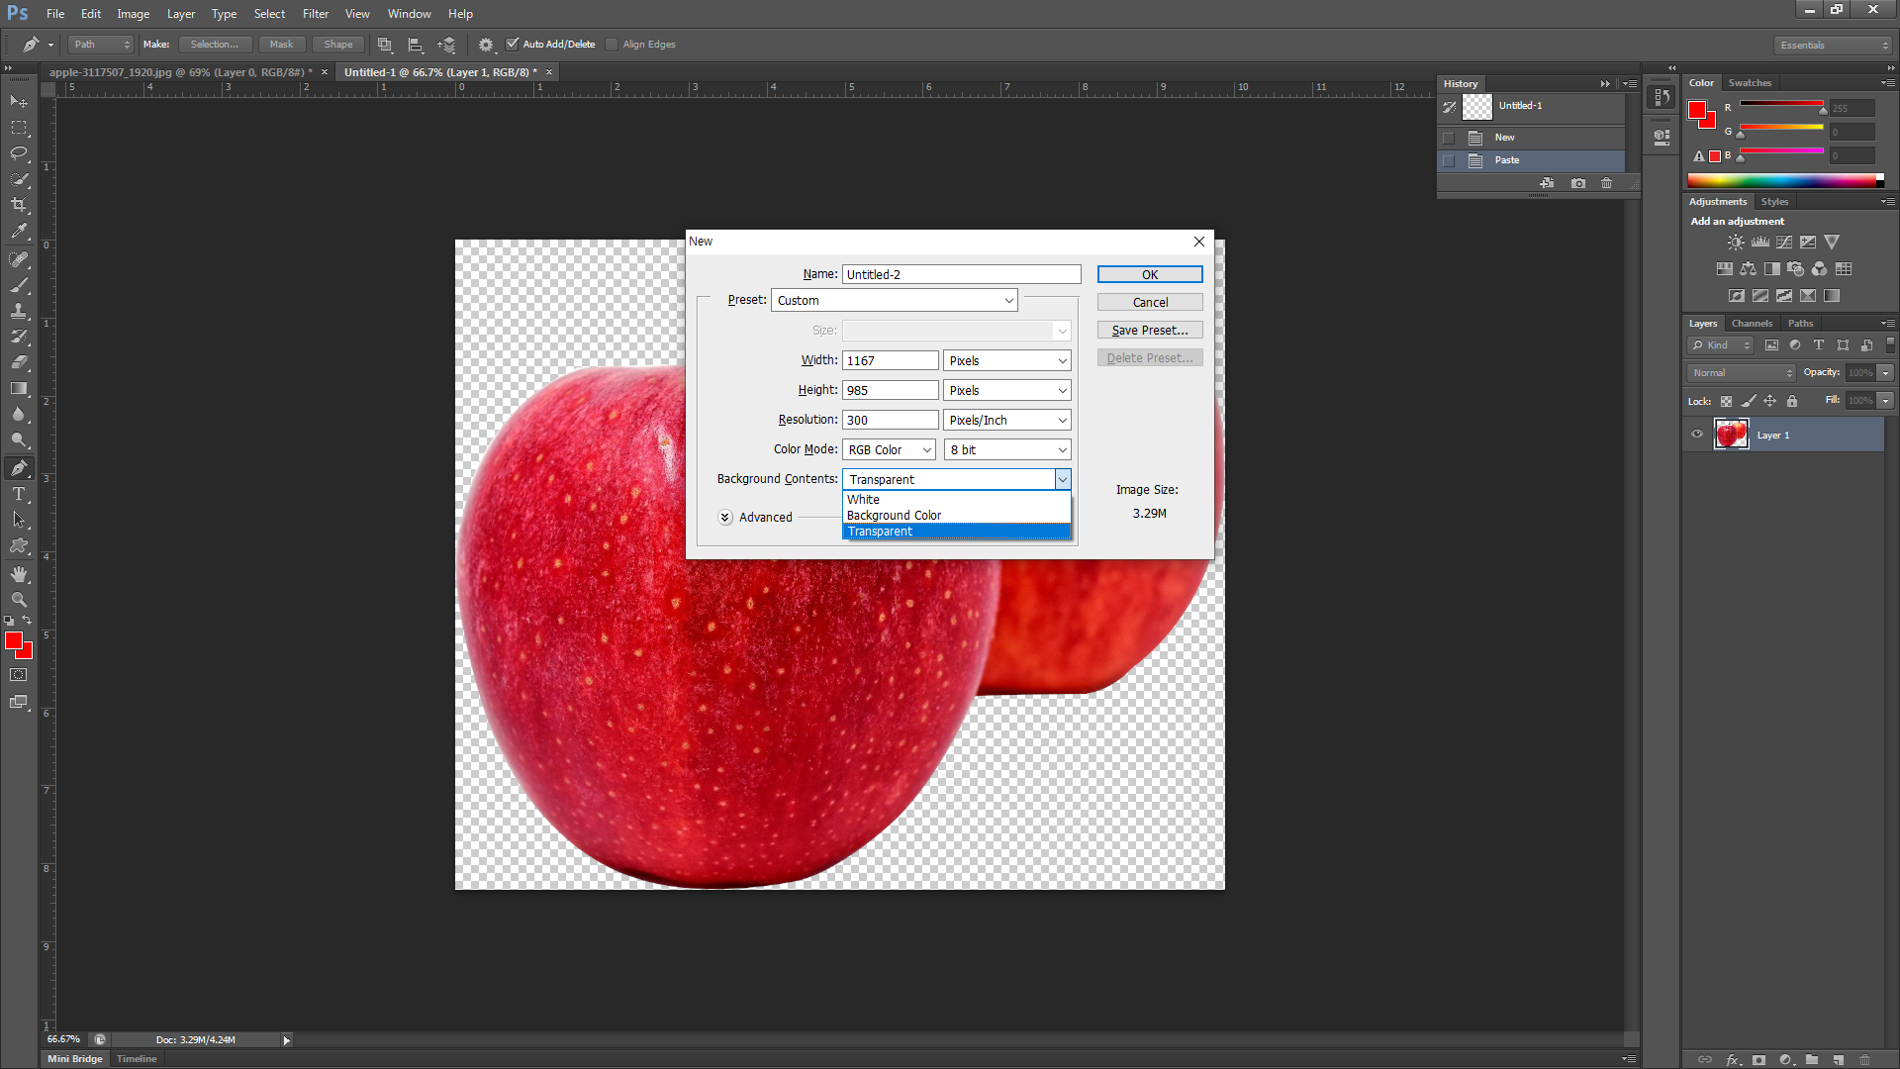This screenshot has height=1069, width=1900.
Task: Select the Crop tool
Action: click(x=19, y=205)
